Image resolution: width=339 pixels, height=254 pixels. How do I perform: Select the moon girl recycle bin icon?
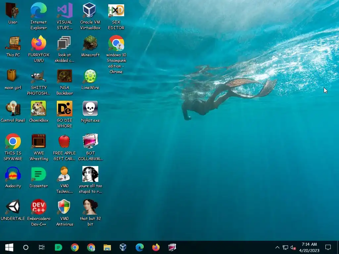tap(13, 79)
